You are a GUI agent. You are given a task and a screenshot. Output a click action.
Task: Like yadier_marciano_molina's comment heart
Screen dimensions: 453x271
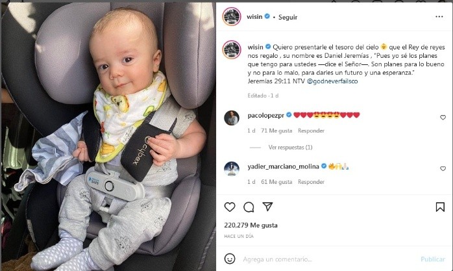click(x=443, y=168)
